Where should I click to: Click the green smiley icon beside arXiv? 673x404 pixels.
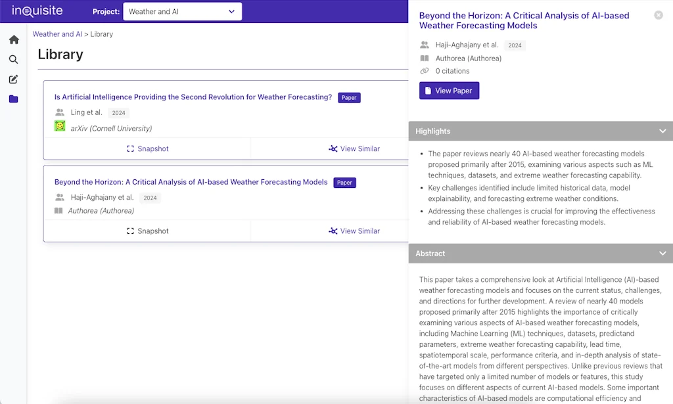60,126
